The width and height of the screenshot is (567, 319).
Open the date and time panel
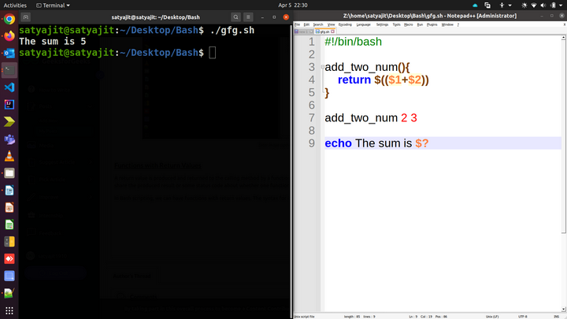pos(292,6)
